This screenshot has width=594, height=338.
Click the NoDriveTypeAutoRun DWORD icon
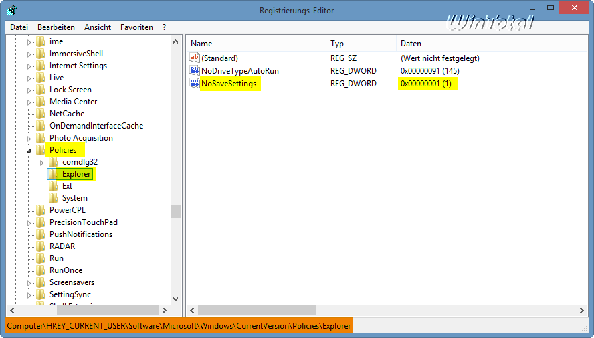click(195, 70)
